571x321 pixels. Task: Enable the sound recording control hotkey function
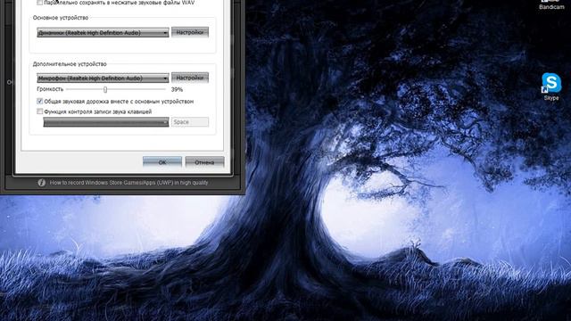pyautogui.click(x=39, y=111)
